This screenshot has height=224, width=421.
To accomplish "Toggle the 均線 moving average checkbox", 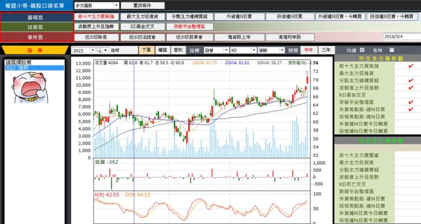I will [362, 50].
